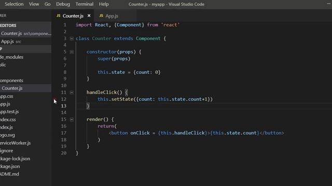The image size is (332, 186).
Task: Collapse the open editors section header
Action: 25,25
